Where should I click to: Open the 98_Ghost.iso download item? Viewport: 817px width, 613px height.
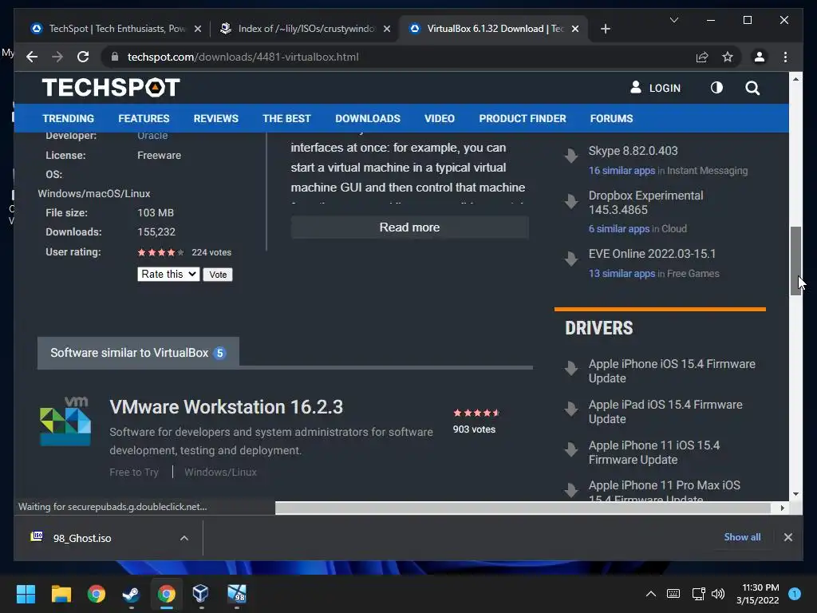click(82, 538)
